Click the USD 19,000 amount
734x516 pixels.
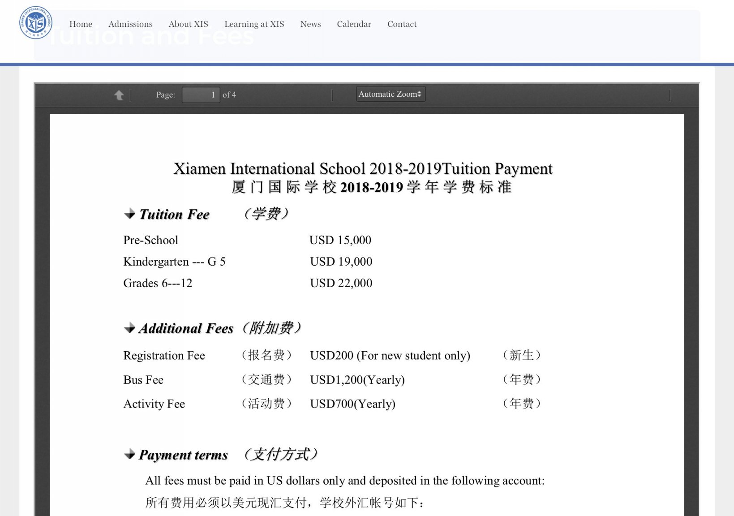pos(341,262)
